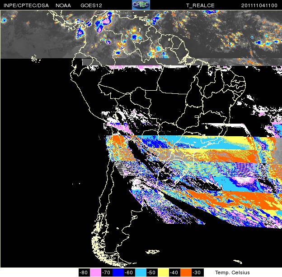Select the pink color swatch in legend
Image resolution: width=282 pixels, height=277 pixels.
pos(95,272)
